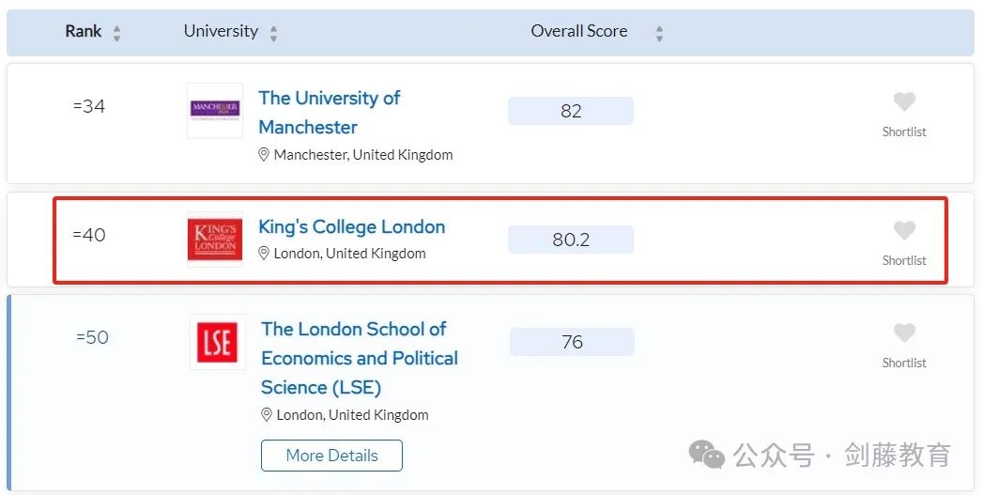Image resolution: width=983 pixels, height=495 pixels.
Task: Click the Overall Score column header
Action: tap(578, 31)
